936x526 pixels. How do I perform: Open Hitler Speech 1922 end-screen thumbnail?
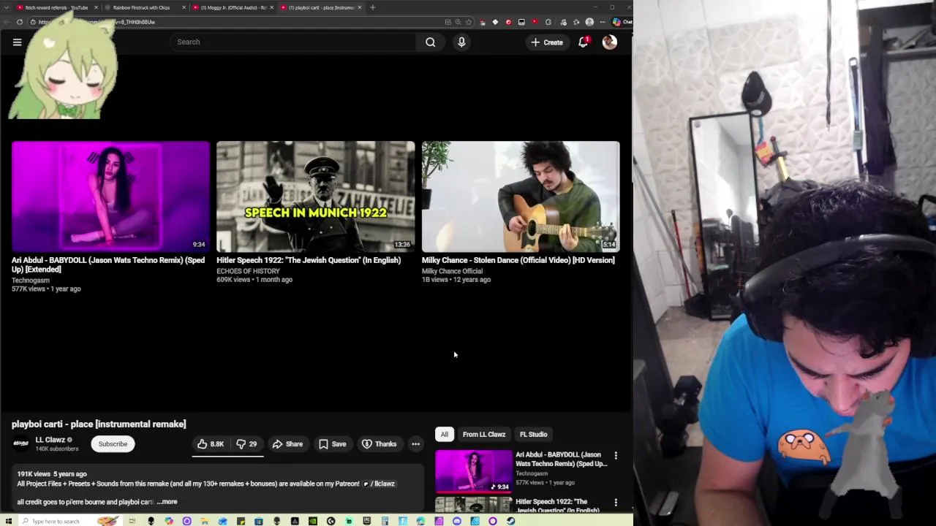coord(315,197)
